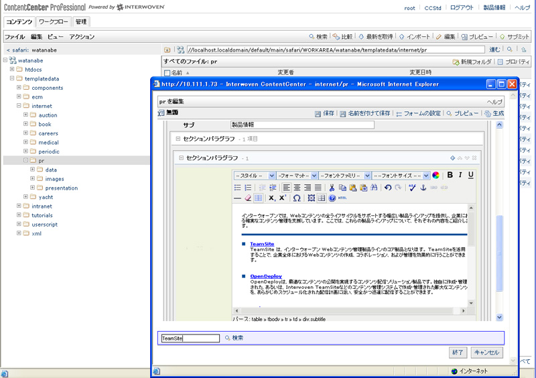Toggle bold formatting in the editor
Image resolution: width=536 pixels, height=378 pixels.
click(x=450, y=176)
